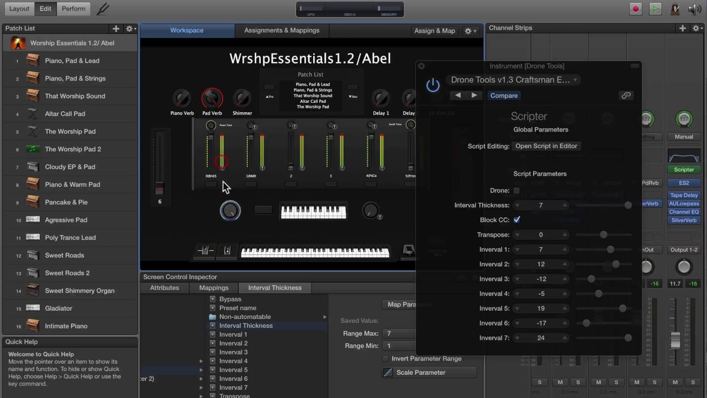Open the Tape Delay effect slot
707x398 pixels.
click(684, 195)
